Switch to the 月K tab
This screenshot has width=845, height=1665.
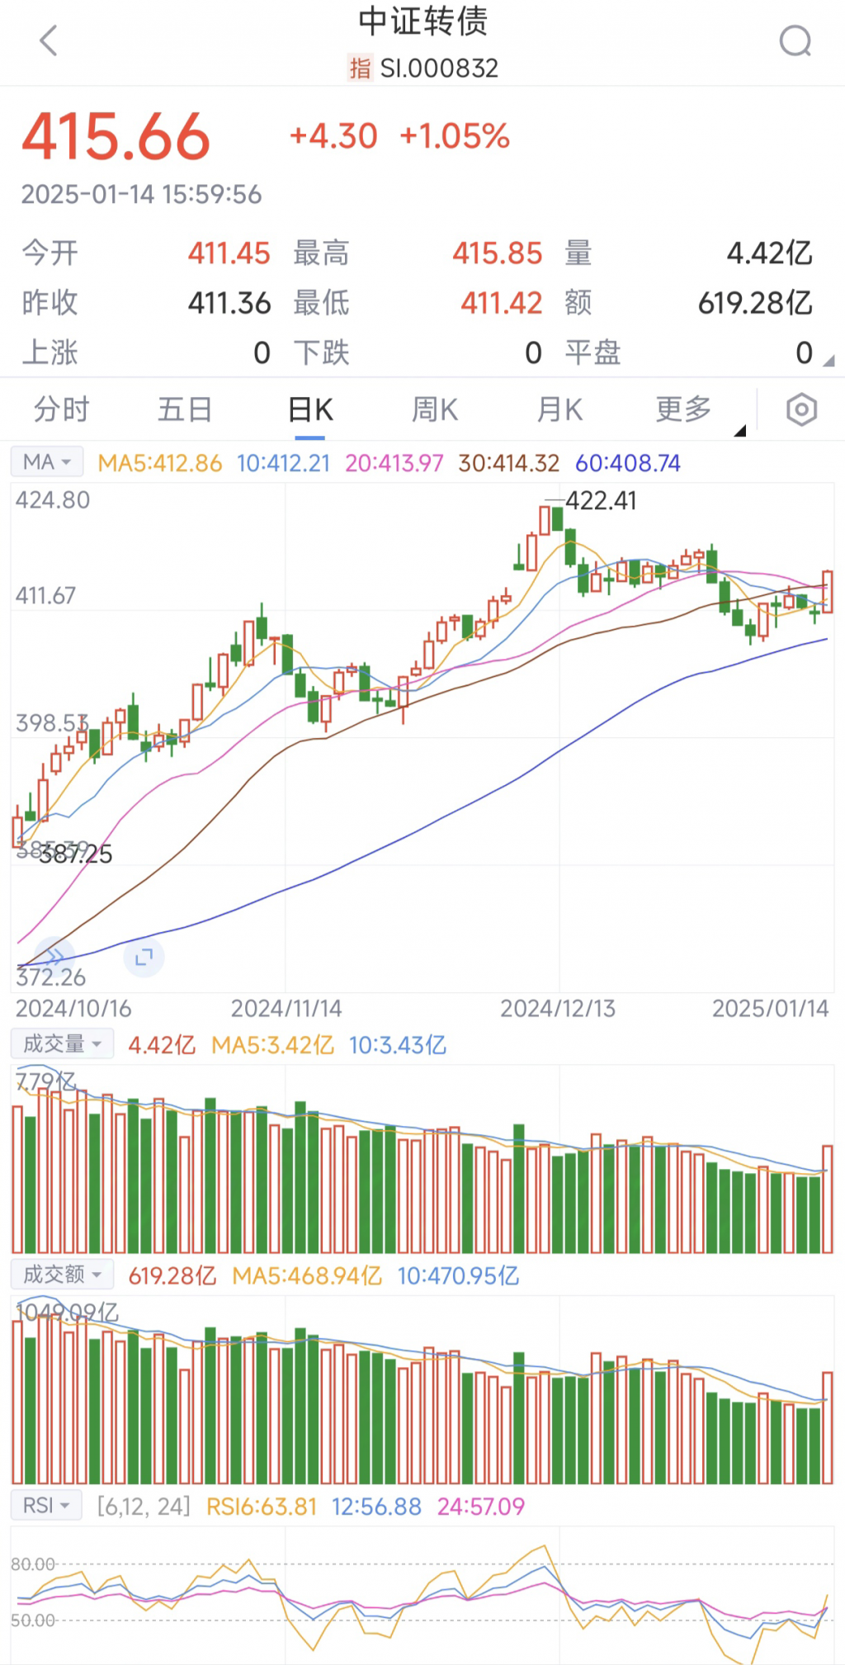coord(559,409)
